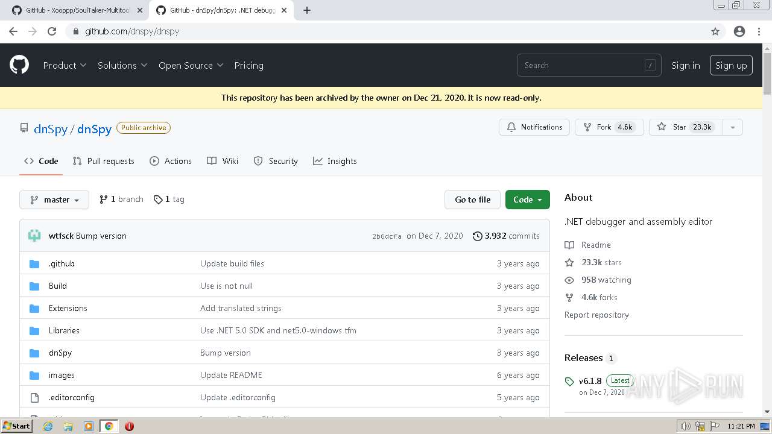Screen dimensions: 772x434
Task: Open the Pull requests tab
Action: point(103,161)
